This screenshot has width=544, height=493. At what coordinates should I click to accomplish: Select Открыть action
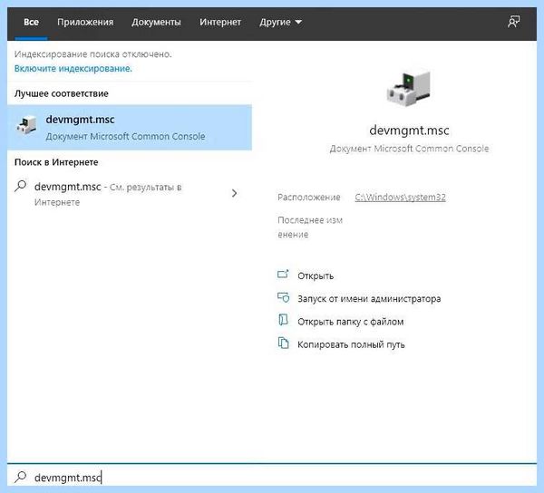coord(316,276)
